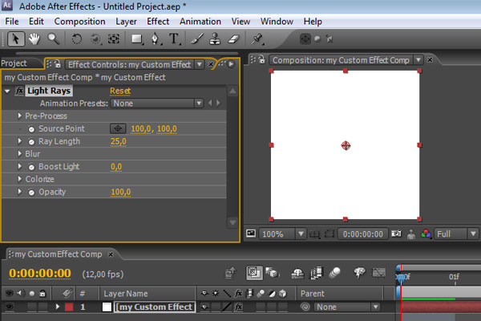Select the Puppet Pin tool
This screenshot has height=321, width=481.
coord(257,39)
